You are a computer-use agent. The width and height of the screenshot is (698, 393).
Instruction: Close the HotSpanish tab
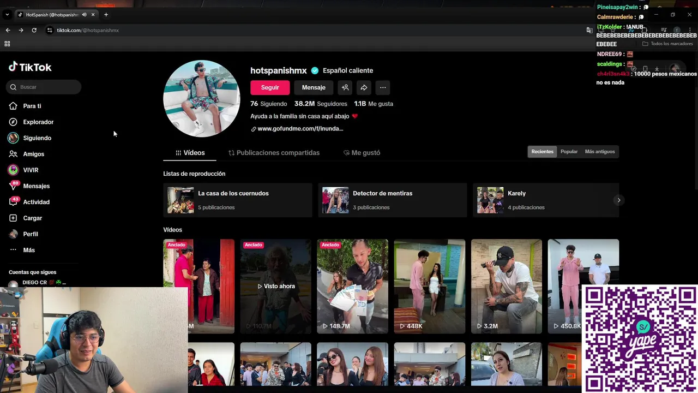point(93,15)
